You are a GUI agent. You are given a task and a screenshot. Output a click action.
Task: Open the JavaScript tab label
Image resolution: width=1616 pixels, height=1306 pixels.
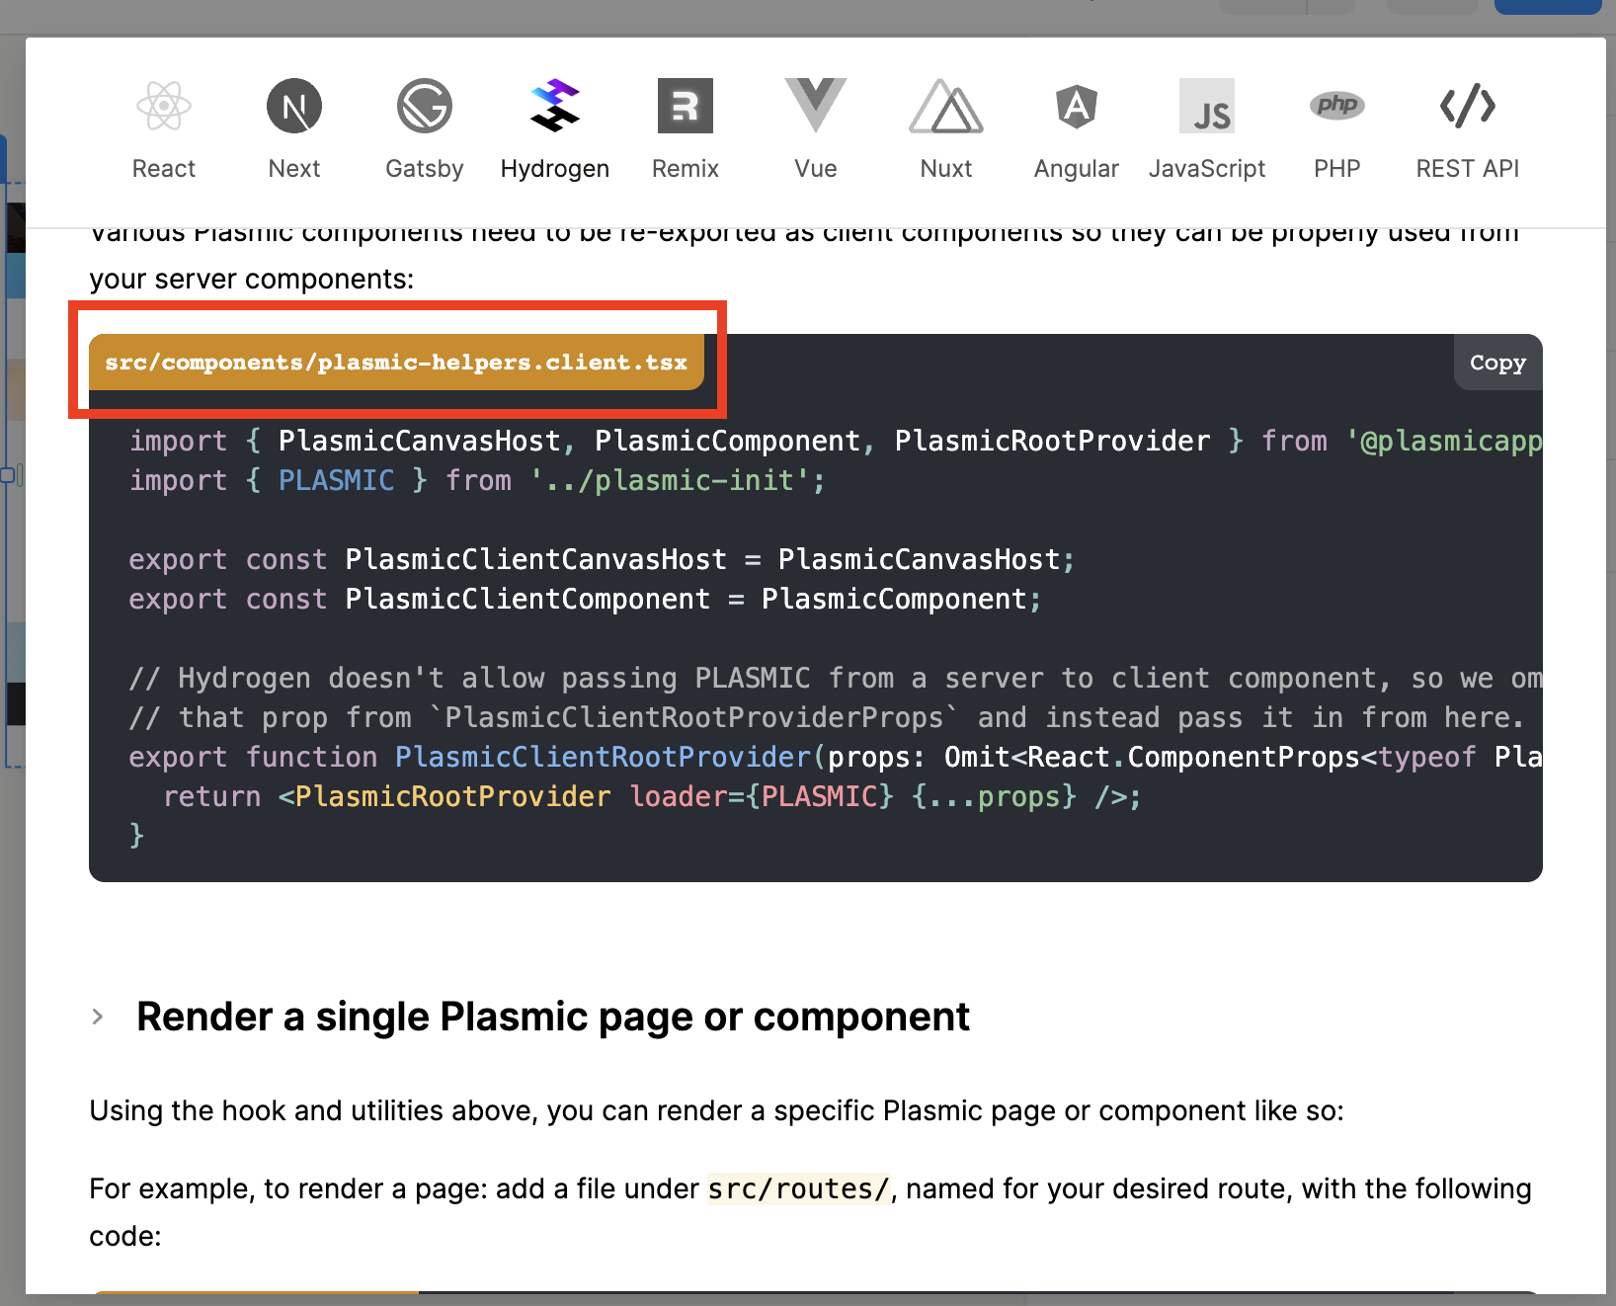[1207, 169]
